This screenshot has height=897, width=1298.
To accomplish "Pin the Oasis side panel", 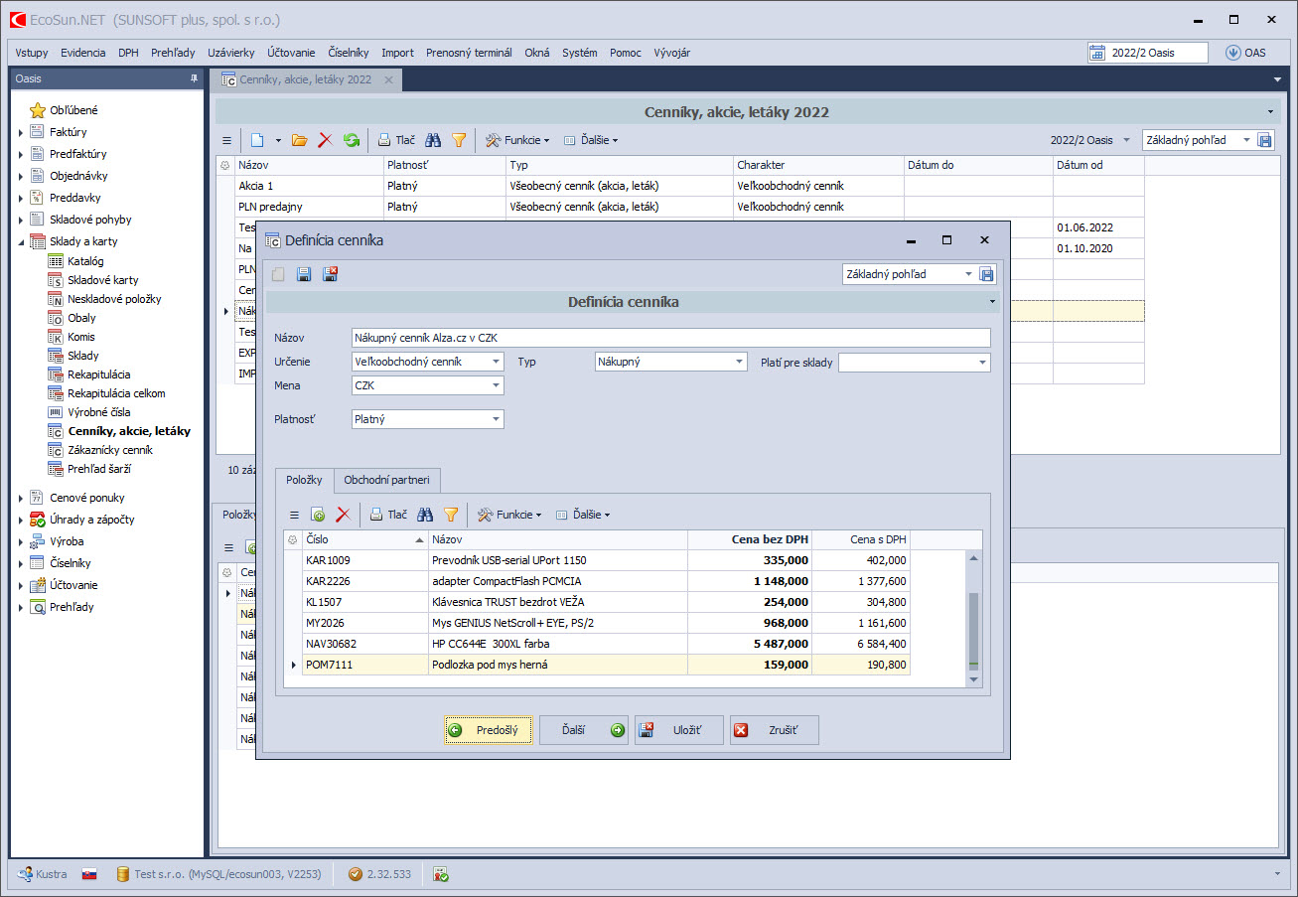I will click(194, 78).
